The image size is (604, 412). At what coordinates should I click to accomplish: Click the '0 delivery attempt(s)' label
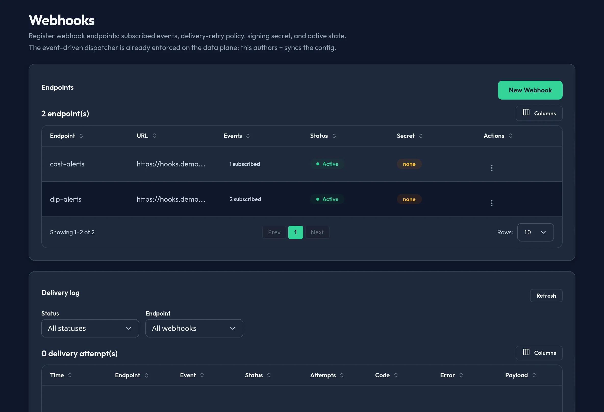[79, 354]
